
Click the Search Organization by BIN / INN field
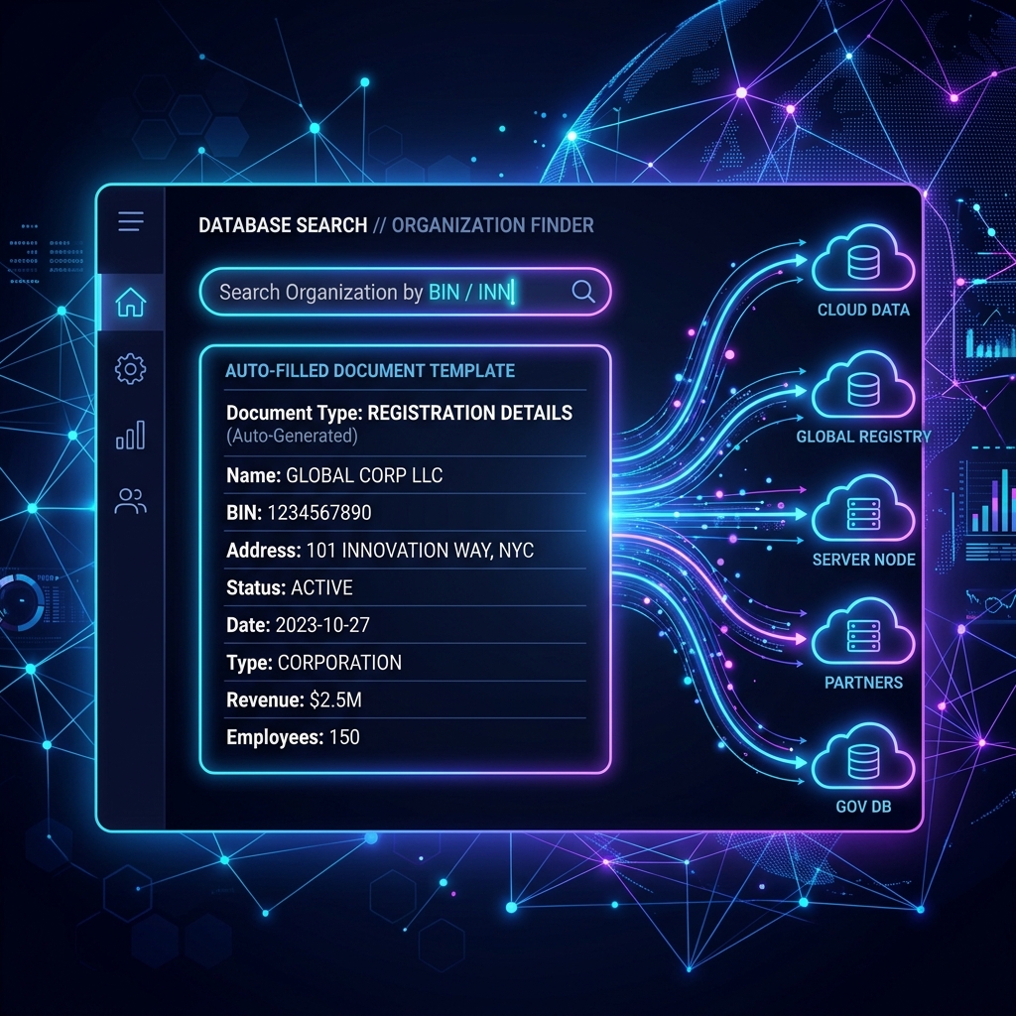point(405,292)
